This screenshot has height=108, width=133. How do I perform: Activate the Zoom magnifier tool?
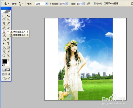point(8,56)
